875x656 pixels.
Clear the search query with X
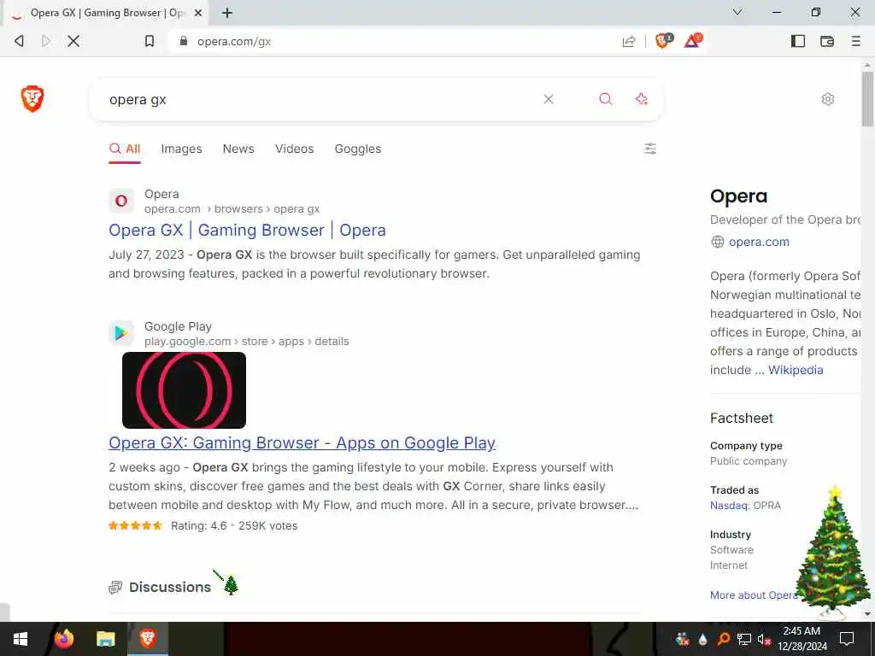[x=549, y=99]
